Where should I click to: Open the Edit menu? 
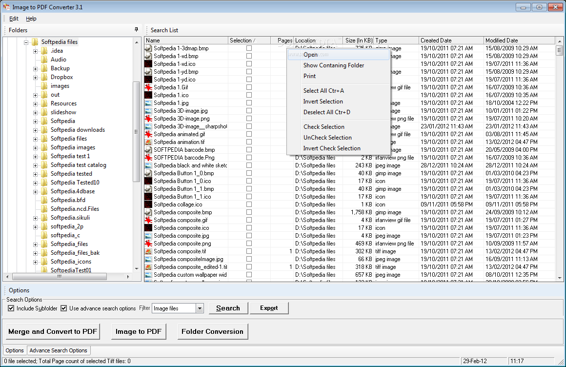point(14,19)
